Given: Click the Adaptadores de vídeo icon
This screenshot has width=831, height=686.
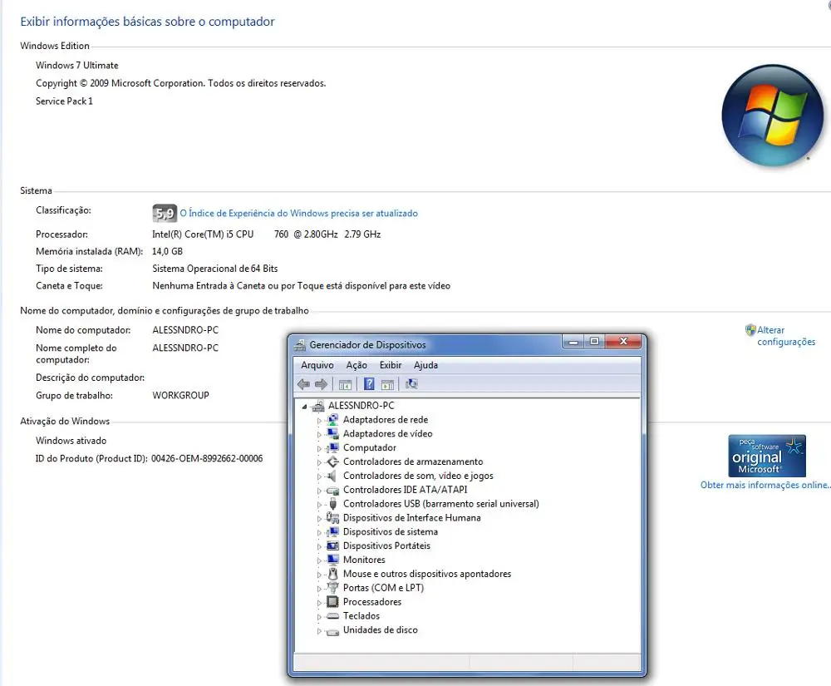Looking at the screenshot, I should click(332, 434).
